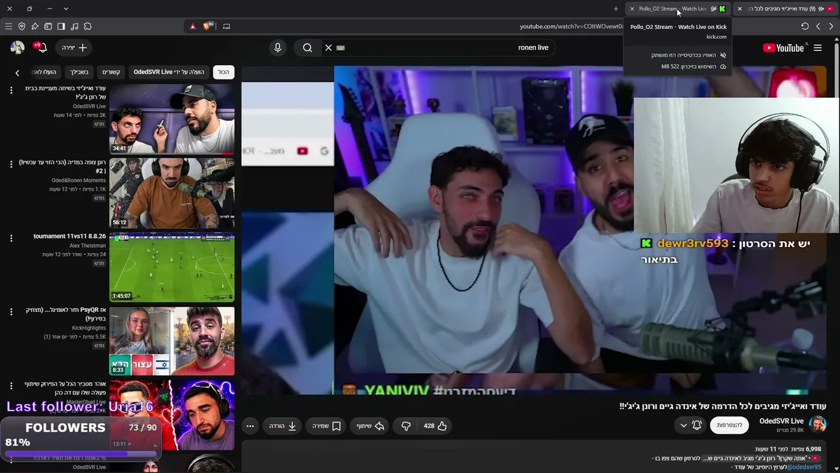Save the video with the שמירה button

[x=326, y=426]
